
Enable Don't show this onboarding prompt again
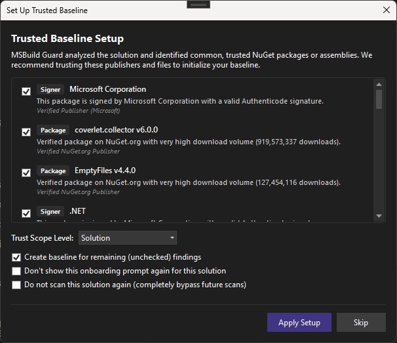coord(16,271)
